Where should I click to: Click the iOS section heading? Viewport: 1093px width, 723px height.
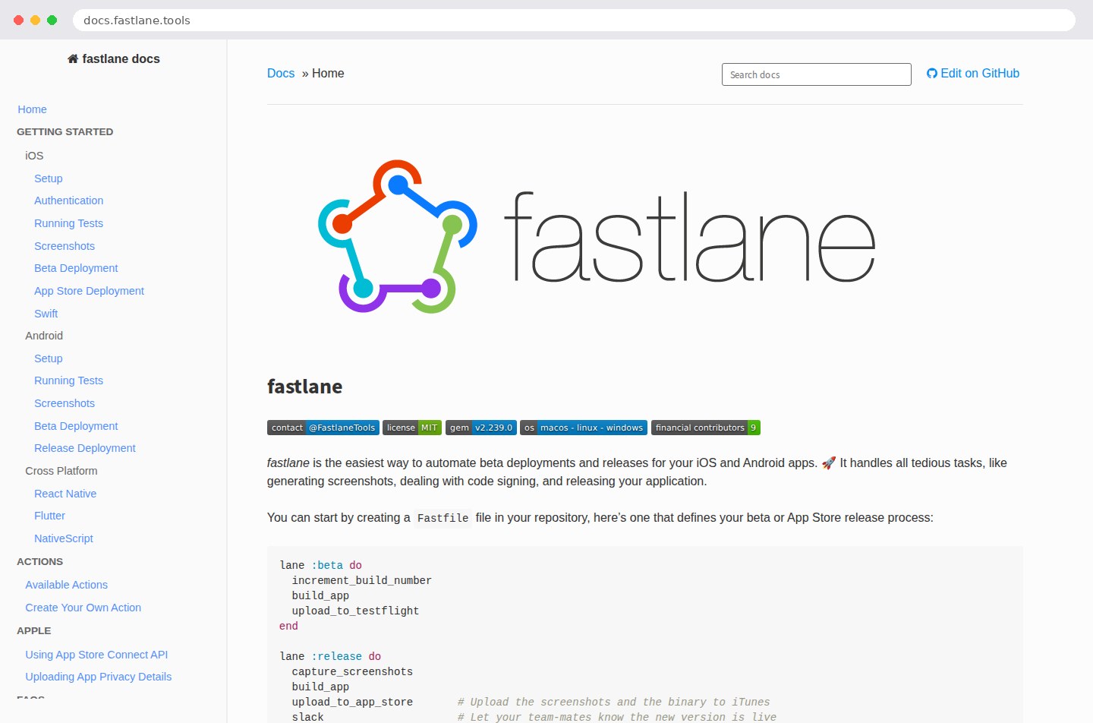pyautogui.click(x=34, y=156)
